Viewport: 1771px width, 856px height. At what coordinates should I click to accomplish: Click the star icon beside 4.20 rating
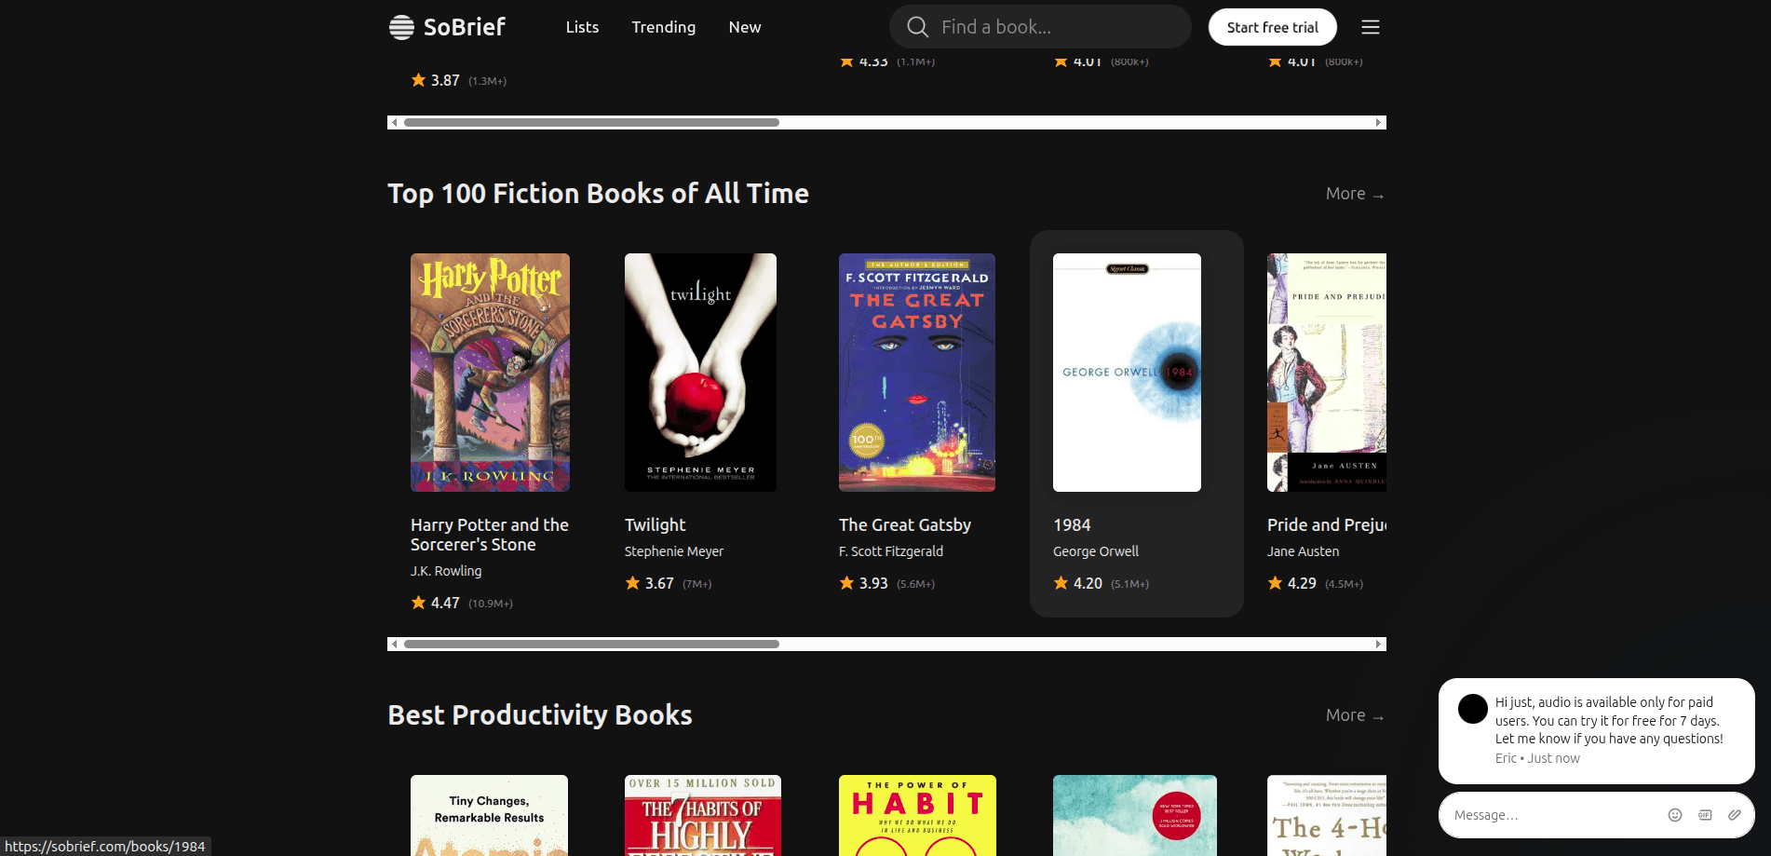click(x=1061, y=583)
